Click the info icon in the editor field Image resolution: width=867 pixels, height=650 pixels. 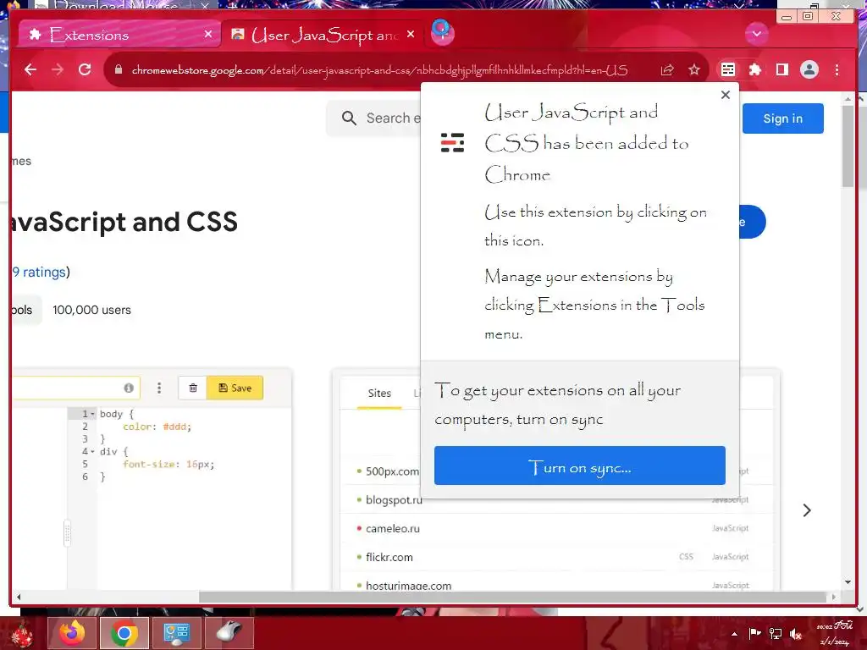click(x=129, y=388)
